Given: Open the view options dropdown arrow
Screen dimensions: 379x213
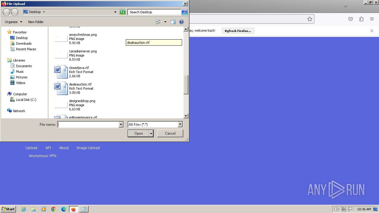Looking at the screenshot, I should pyautogui.click(x=165, y=22).
